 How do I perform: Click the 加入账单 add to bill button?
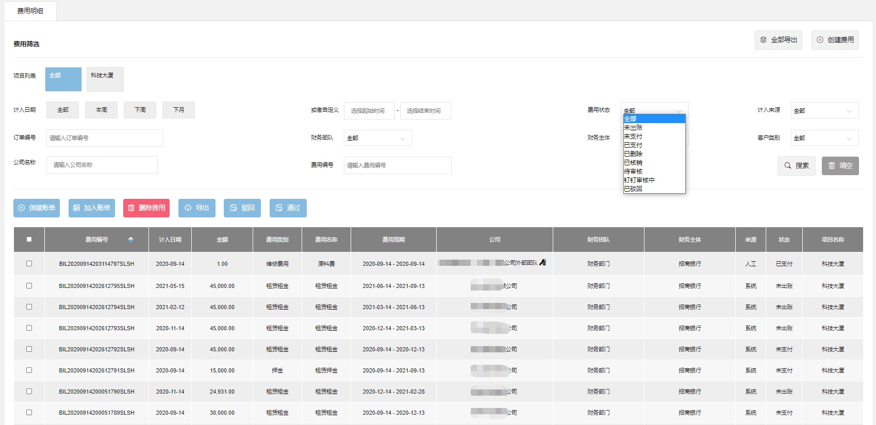coord(92,208)
